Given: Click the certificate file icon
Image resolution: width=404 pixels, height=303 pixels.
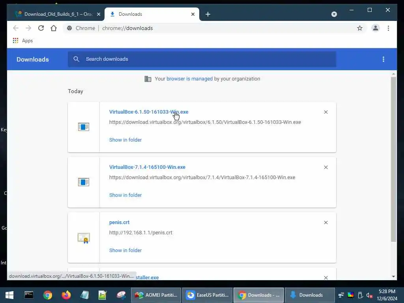Looking at the screenshot, I should click(x=84, y=238).
